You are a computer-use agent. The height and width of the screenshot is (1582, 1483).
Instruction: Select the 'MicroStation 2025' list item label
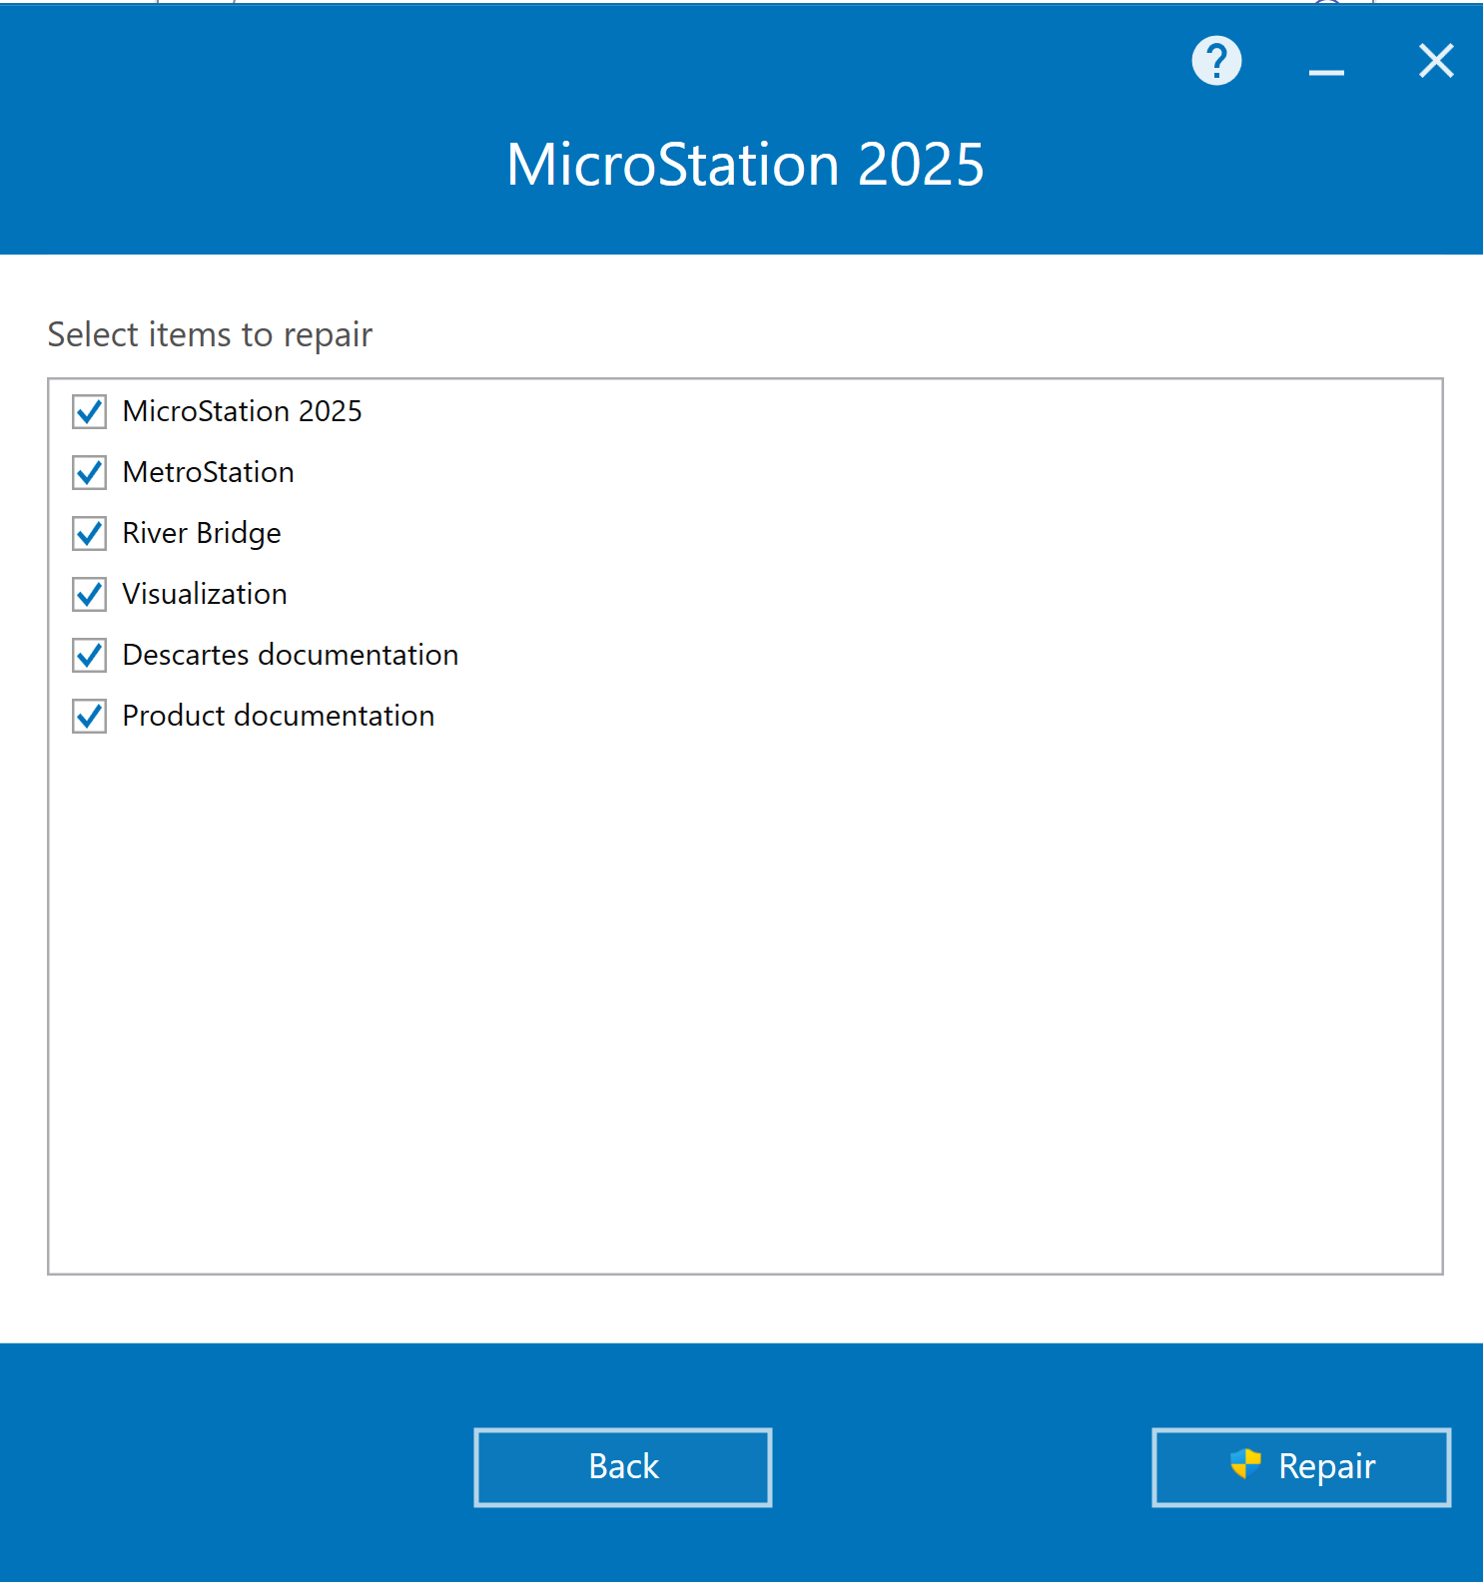coord(243,411)
